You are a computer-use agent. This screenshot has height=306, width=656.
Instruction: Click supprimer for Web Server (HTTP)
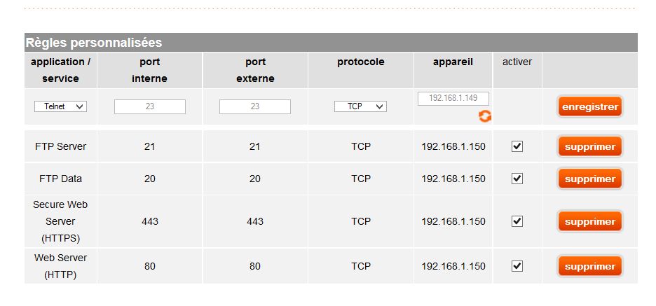tap(589, 266)
